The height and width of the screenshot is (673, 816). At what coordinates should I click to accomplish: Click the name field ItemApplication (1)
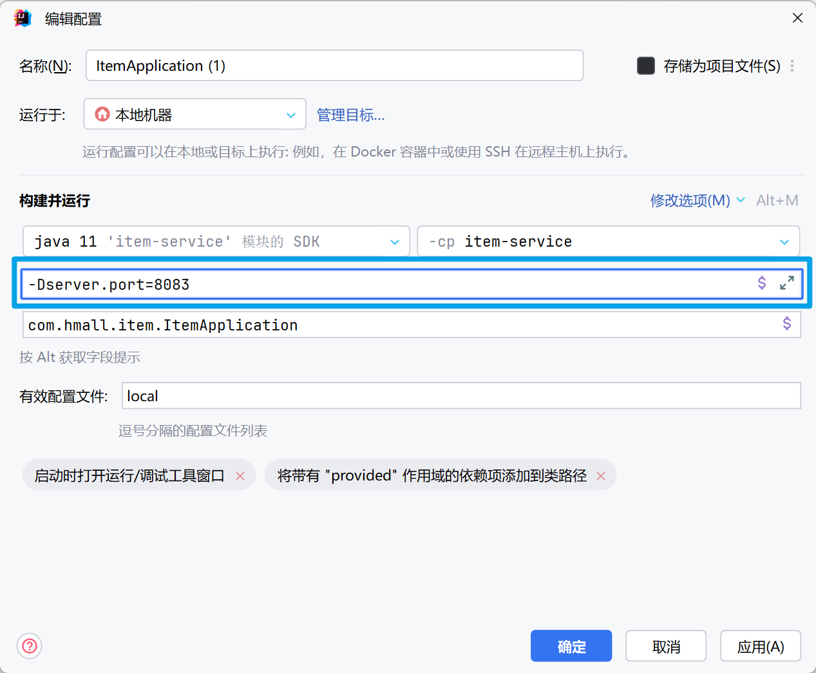pyautogui.click(x=334, y=66)
